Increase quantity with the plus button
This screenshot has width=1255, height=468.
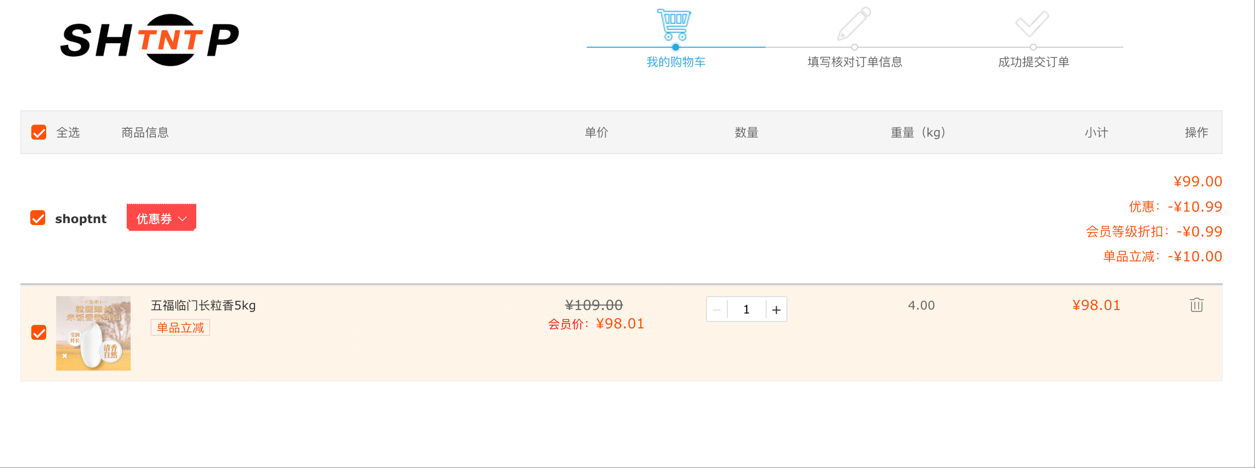pyautogui.click(x=776, y=310)
